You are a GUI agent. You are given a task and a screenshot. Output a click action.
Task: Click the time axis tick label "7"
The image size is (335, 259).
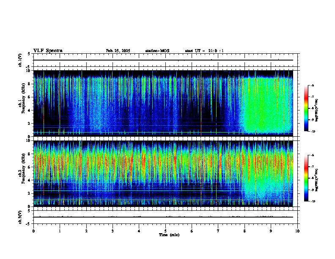click(x=218, y=231)
